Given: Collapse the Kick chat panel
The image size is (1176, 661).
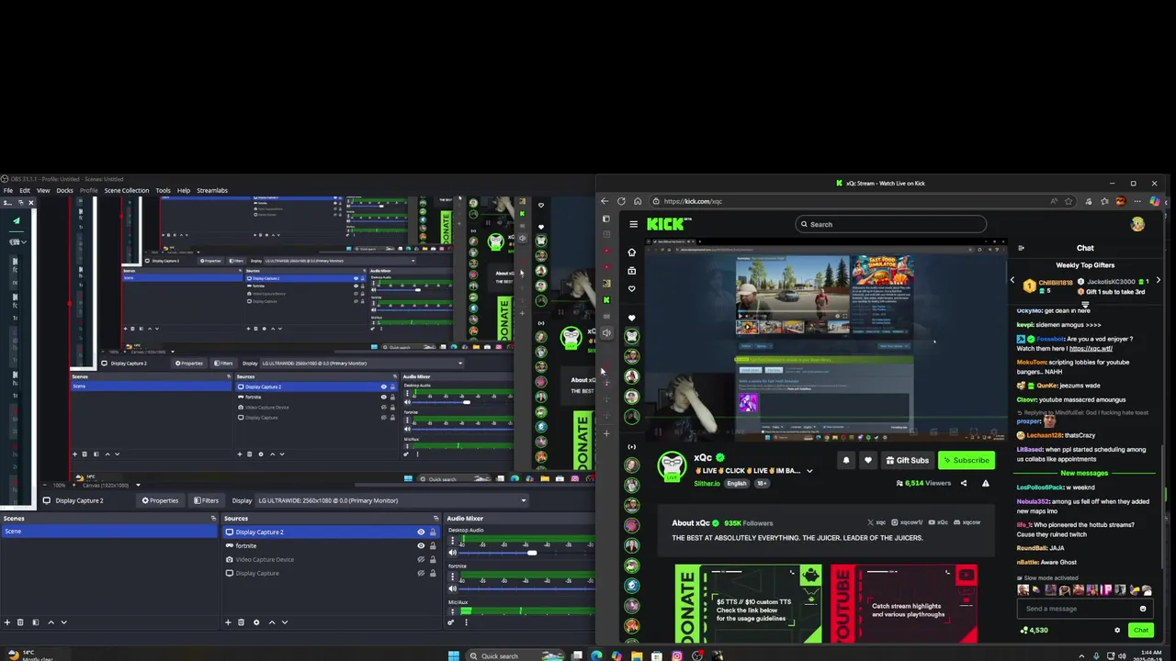Looking at the screenshot, I should (1021, 248).
